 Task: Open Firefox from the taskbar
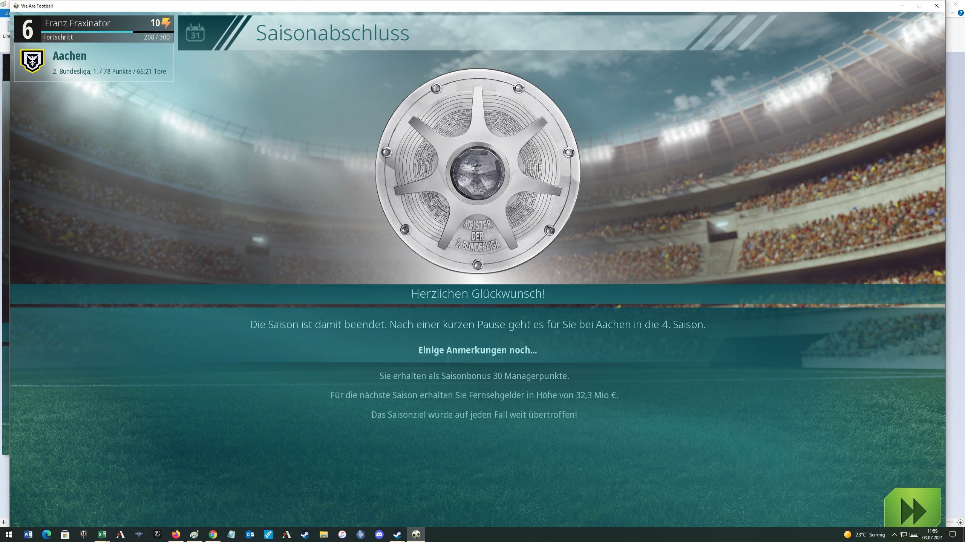(176, 534)
